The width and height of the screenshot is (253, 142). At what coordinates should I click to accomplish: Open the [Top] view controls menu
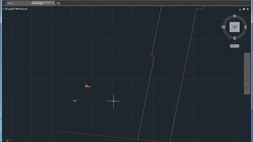coord(8,9)
